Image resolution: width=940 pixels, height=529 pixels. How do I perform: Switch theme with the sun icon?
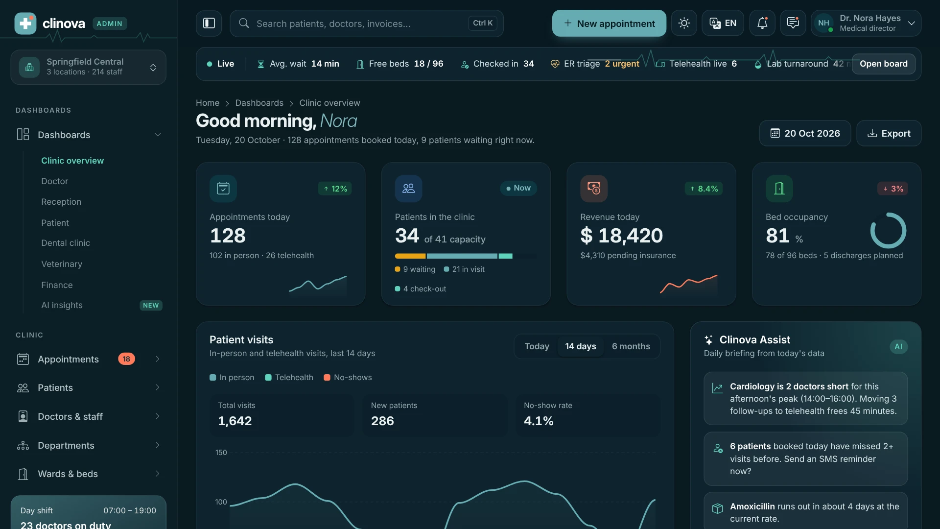(x=684, y=23)
